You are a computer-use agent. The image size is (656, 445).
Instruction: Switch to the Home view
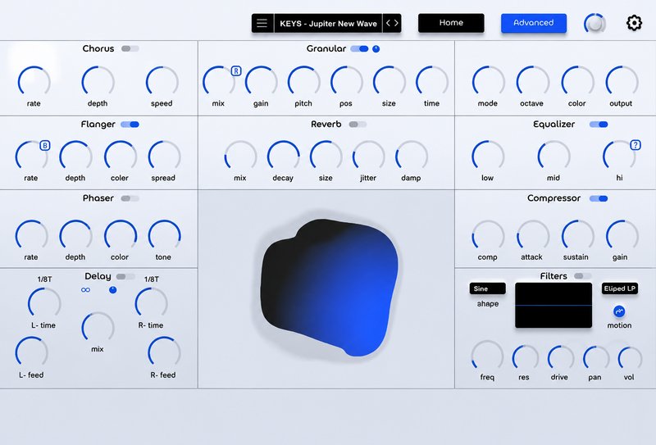click(451, 23)
